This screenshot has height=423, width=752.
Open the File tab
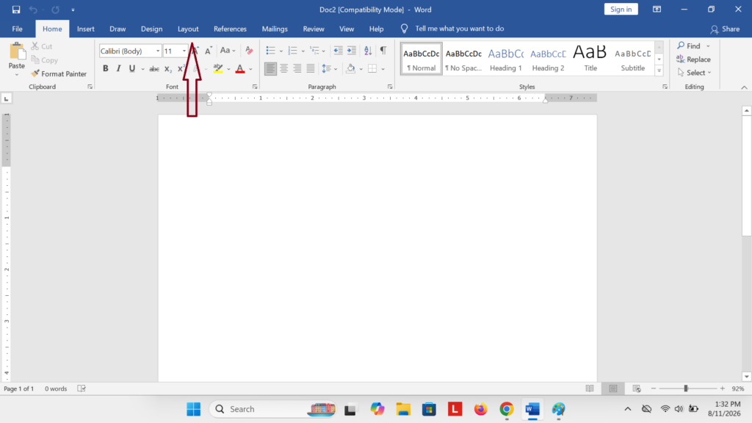tap(18, 29)
